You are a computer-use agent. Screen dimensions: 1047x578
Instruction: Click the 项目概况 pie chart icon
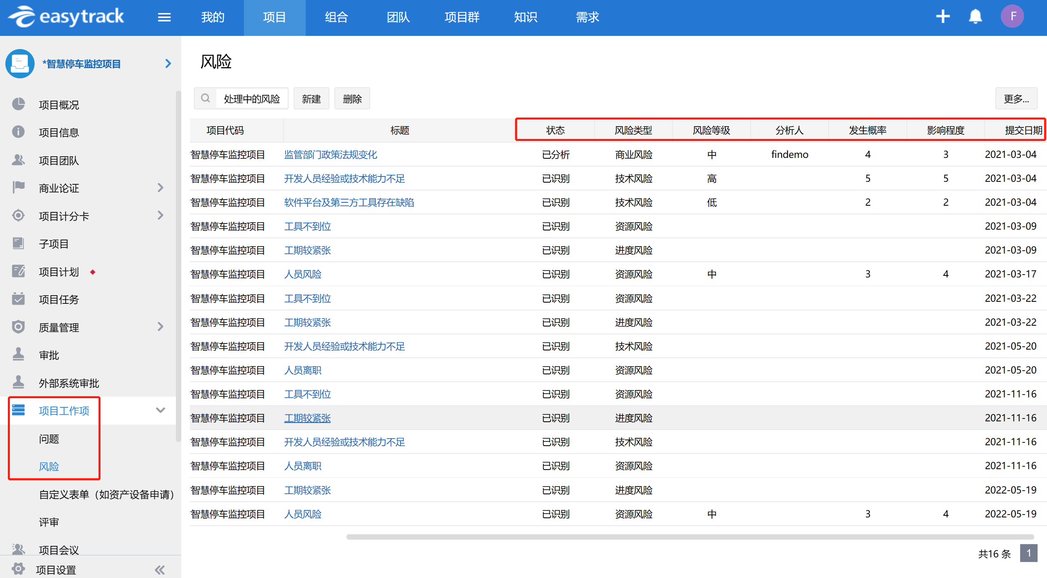[x=18, y=104]
